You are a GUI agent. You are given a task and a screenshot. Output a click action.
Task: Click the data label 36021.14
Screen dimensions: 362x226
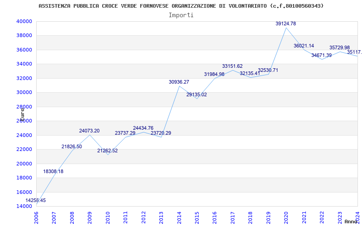(304, 46)
